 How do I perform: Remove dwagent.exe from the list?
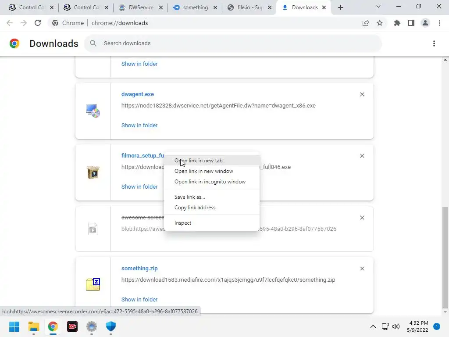point(362,94)
